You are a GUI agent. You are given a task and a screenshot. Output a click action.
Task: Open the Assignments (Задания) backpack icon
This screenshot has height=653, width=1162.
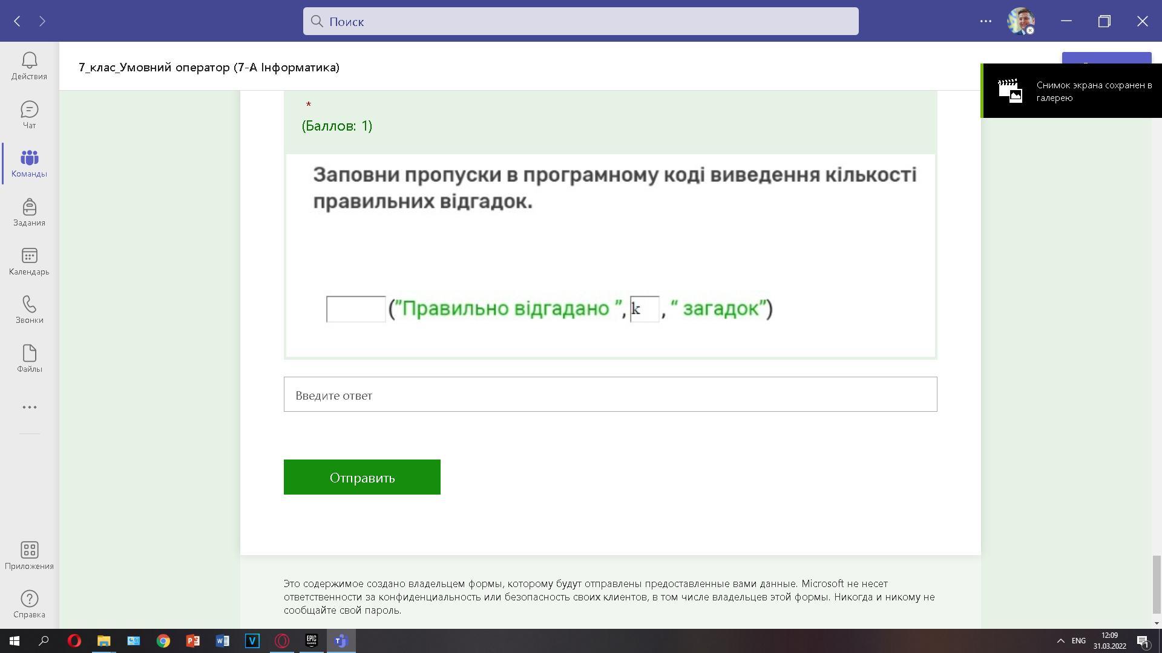(29, 213)
